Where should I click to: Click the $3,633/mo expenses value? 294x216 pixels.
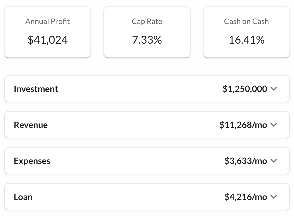246,161
